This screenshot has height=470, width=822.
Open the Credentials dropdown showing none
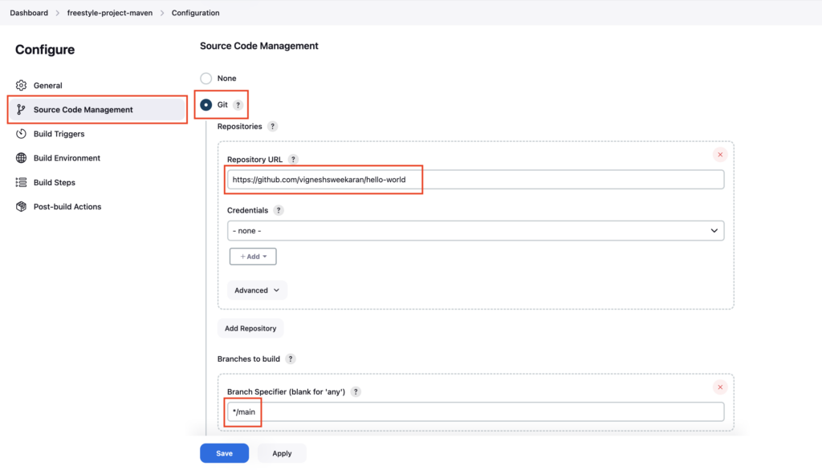(x=475, y=230)
